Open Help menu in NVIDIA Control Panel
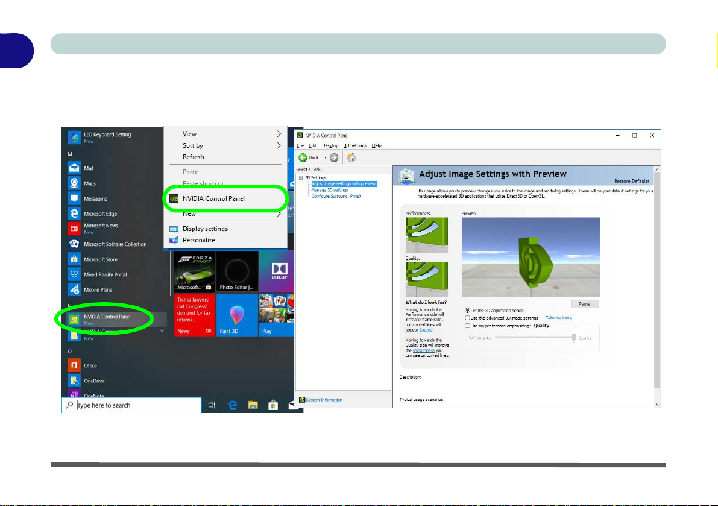 click(376, 145)
